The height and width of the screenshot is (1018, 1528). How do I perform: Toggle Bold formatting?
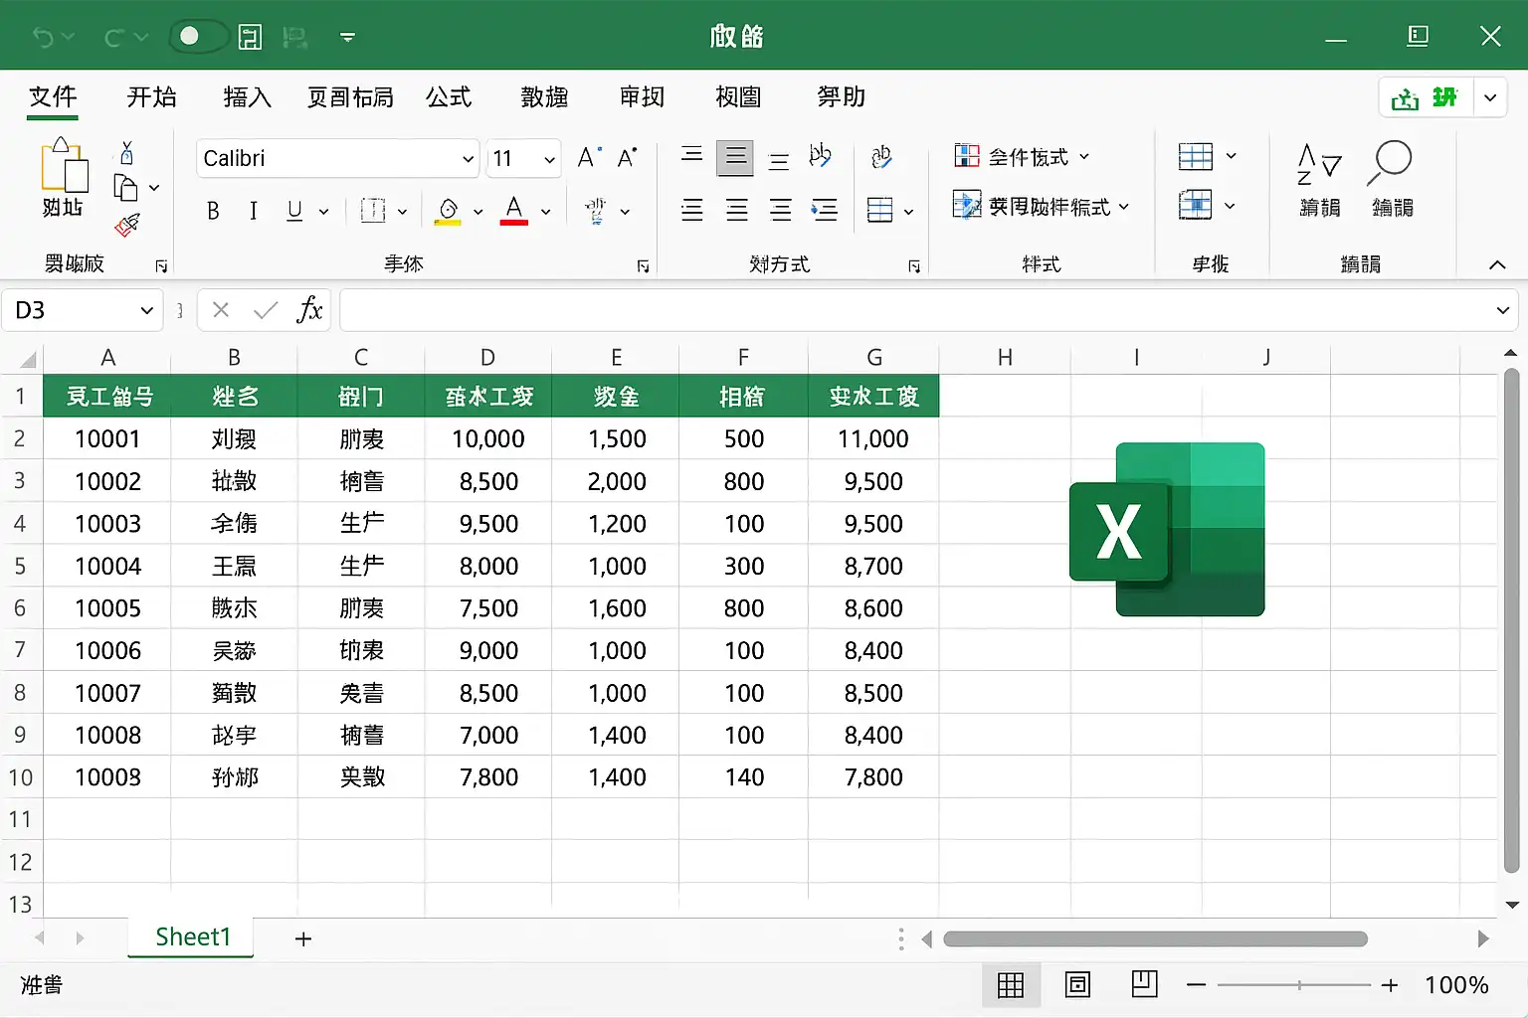click(x=213, y=211)
